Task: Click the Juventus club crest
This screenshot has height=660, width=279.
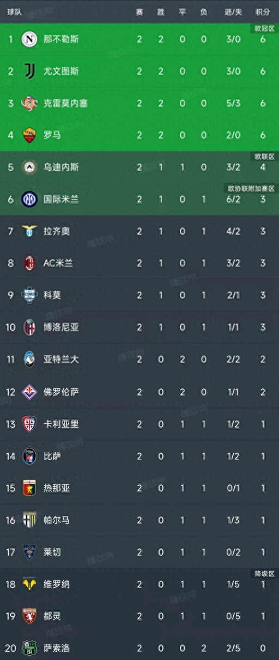Action: [x=29, y=71]
